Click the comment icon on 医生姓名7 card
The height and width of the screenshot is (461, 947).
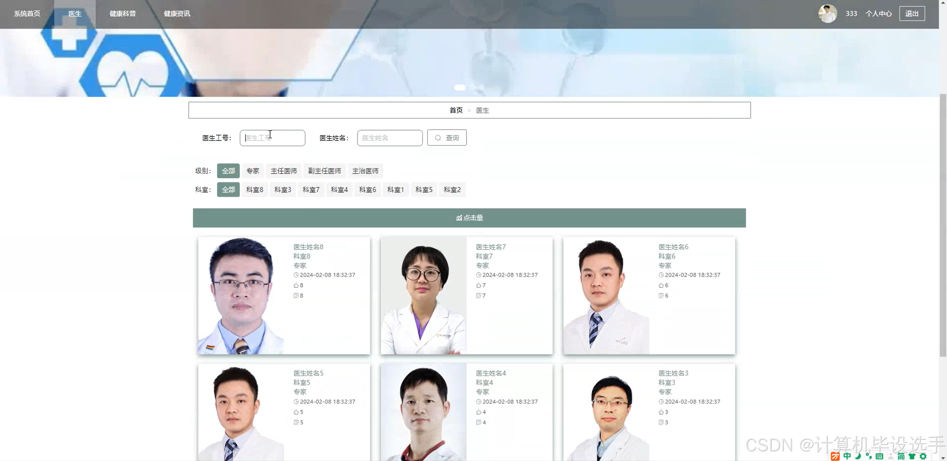tap(479, 295)
